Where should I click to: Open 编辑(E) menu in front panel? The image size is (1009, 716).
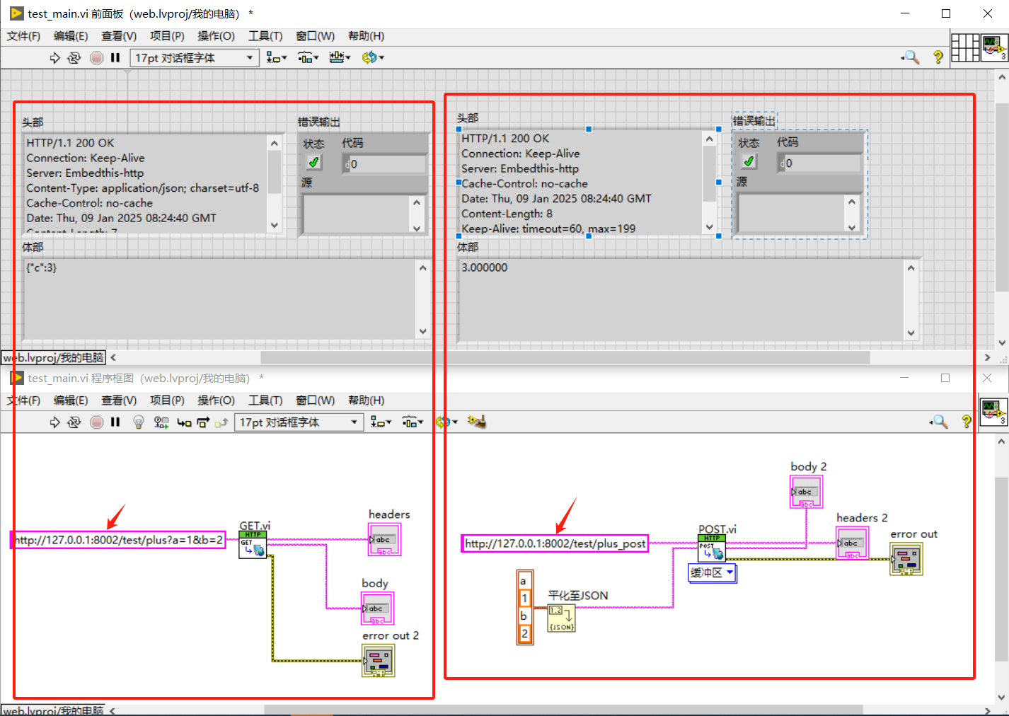coord(71,36)
